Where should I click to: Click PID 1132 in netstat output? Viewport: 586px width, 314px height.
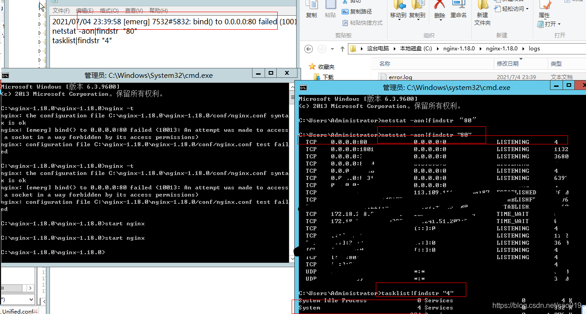(x=561, y=149)
